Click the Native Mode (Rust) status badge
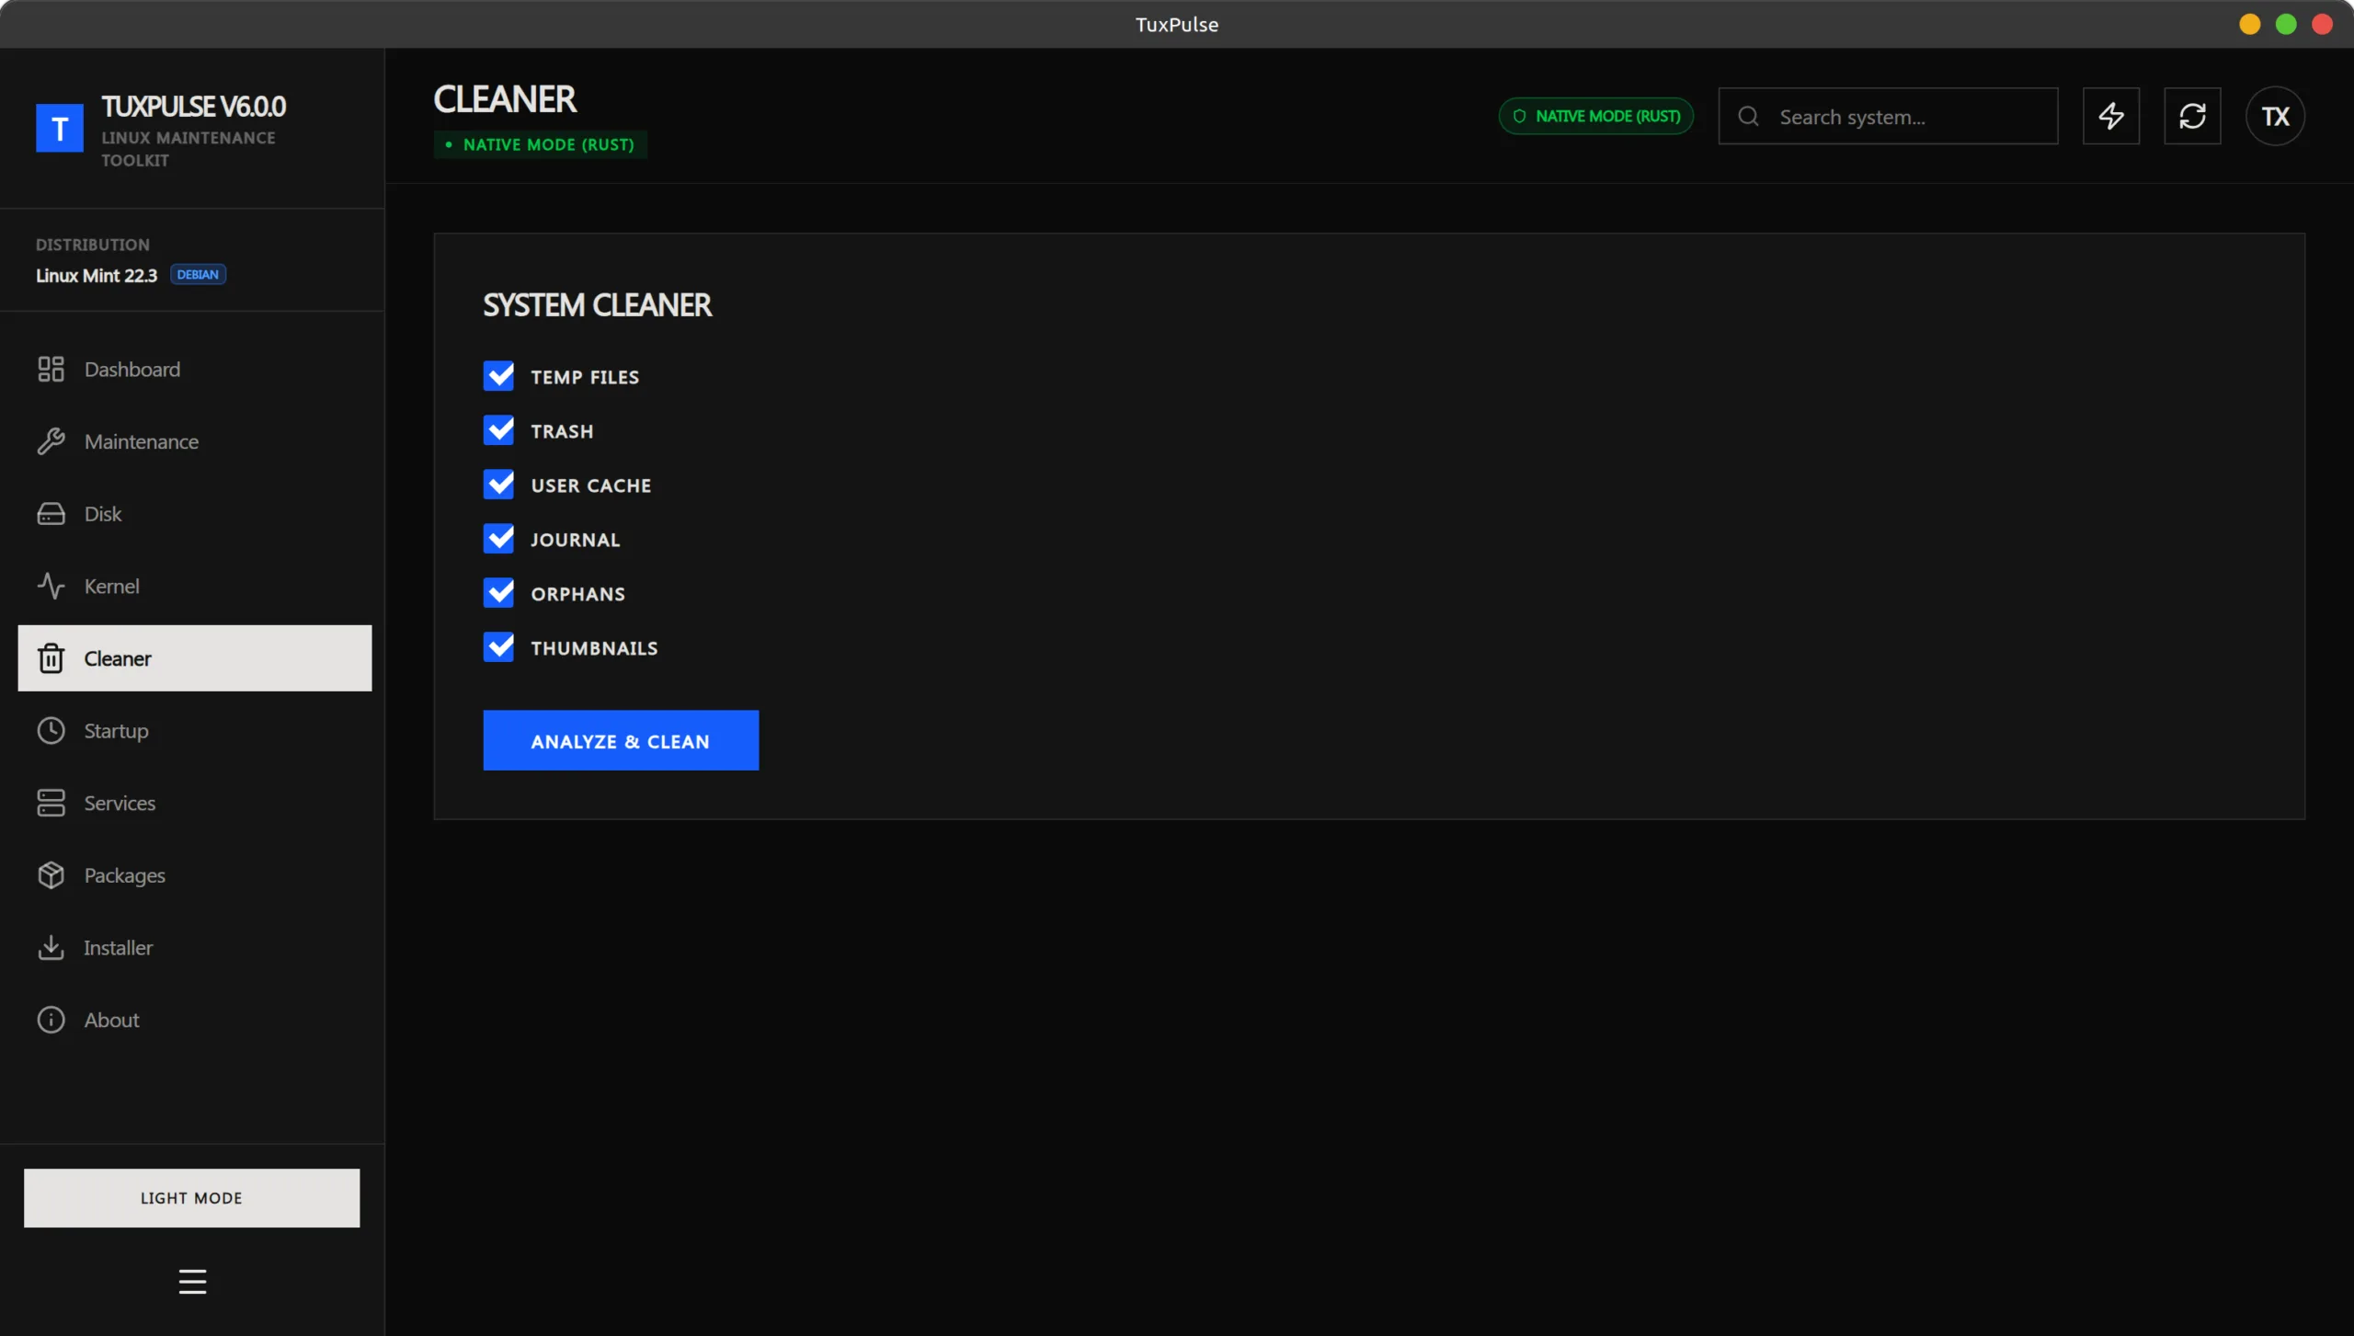 [x=1595, y=116]
